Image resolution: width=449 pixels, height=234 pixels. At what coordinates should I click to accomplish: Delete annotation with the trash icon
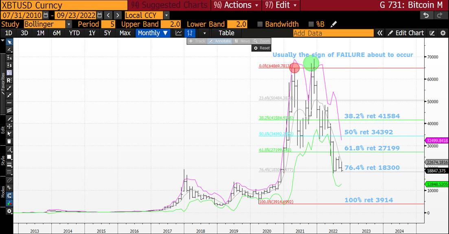[9, 141]
